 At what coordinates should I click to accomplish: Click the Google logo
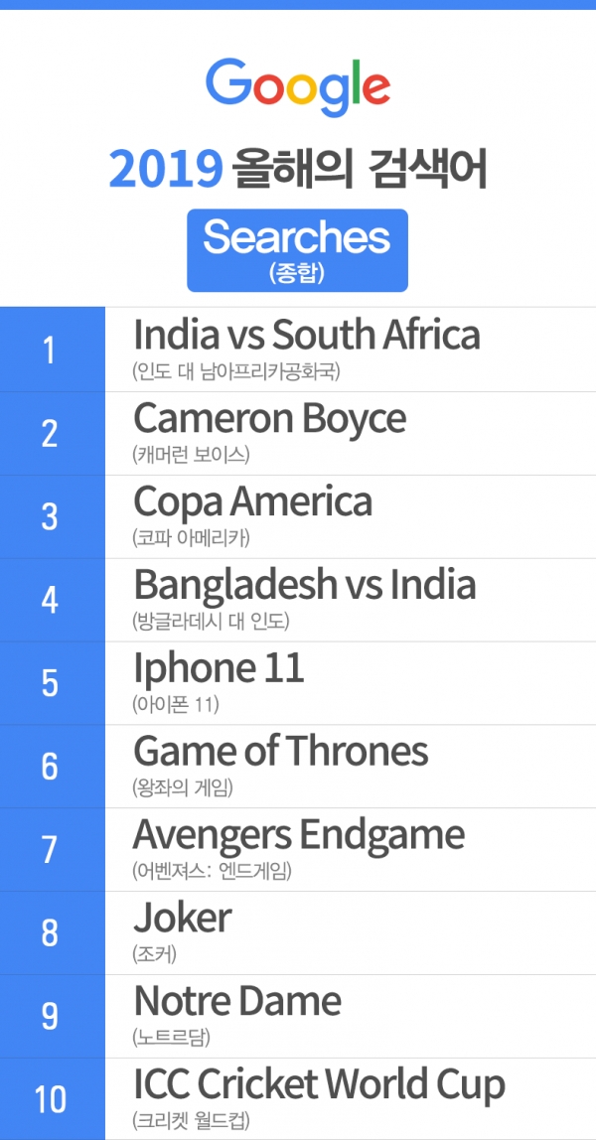(x=298, y=89)
